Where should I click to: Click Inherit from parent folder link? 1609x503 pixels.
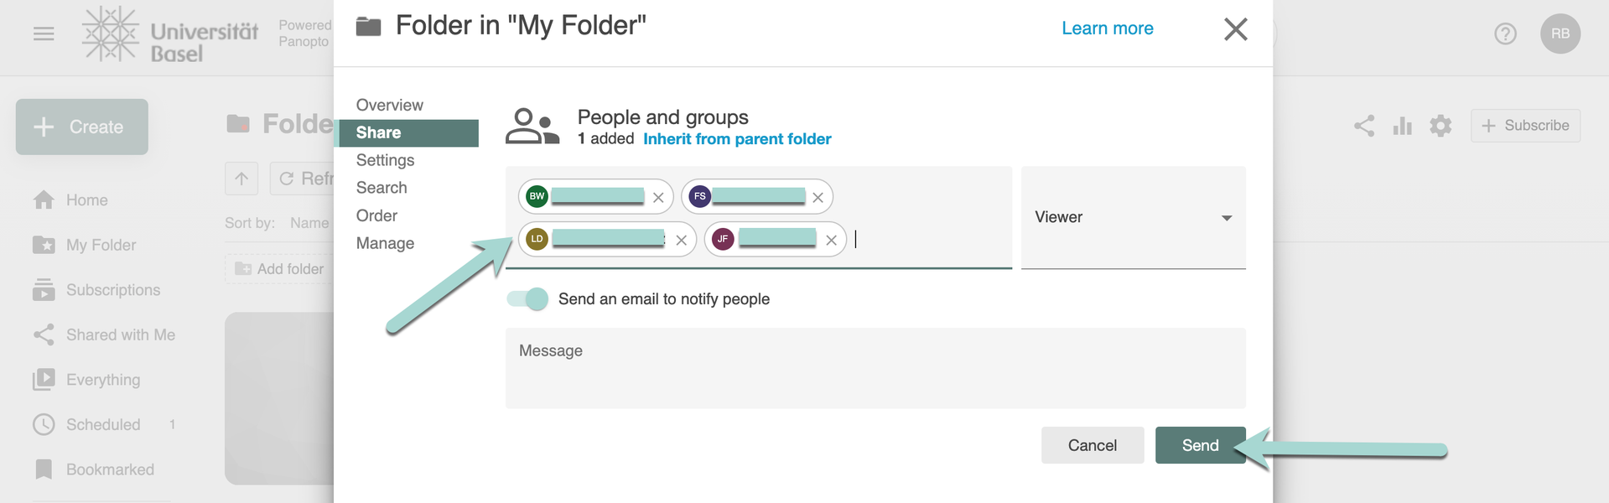[737, 139]
